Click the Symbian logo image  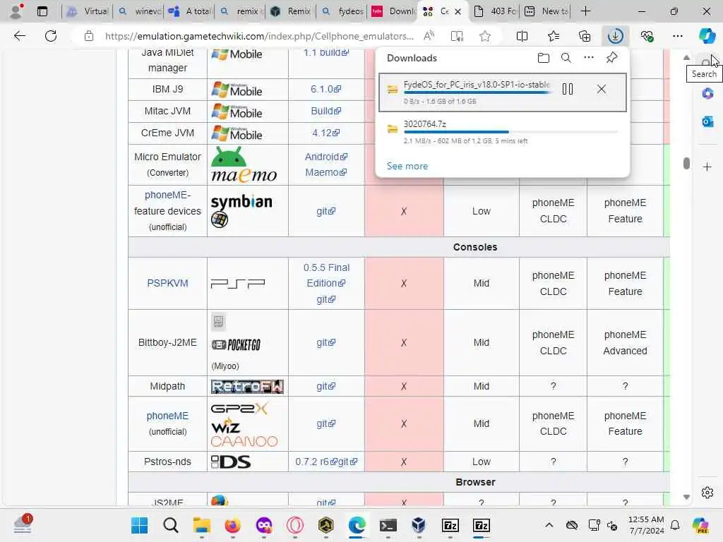(x=241, y=202)
